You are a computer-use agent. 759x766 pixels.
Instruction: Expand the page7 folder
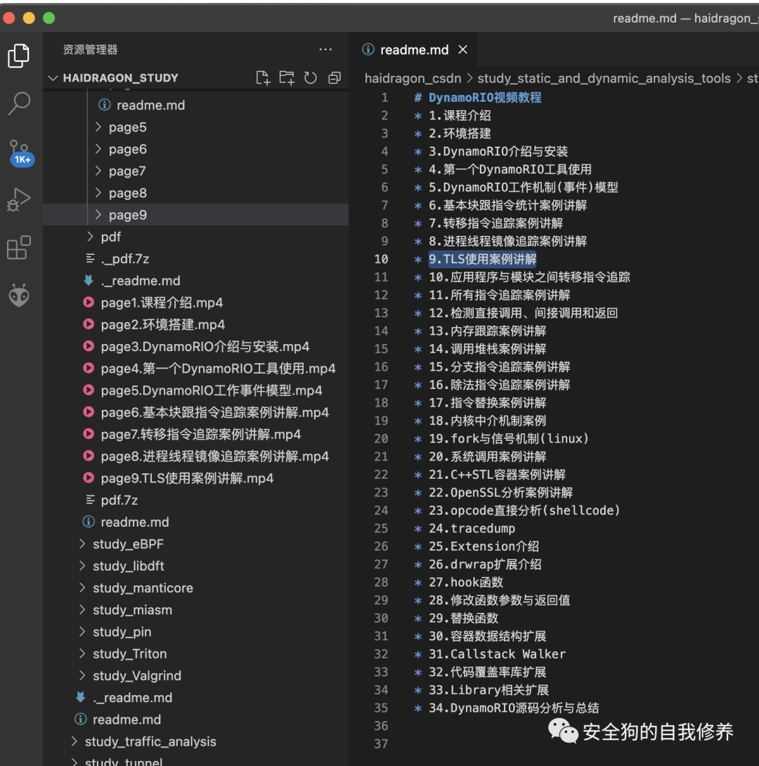tap(195, 171)
